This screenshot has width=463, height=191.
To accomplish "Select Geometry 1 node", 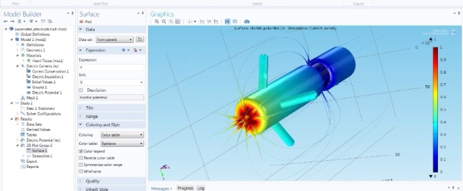I will coord(35,50).
